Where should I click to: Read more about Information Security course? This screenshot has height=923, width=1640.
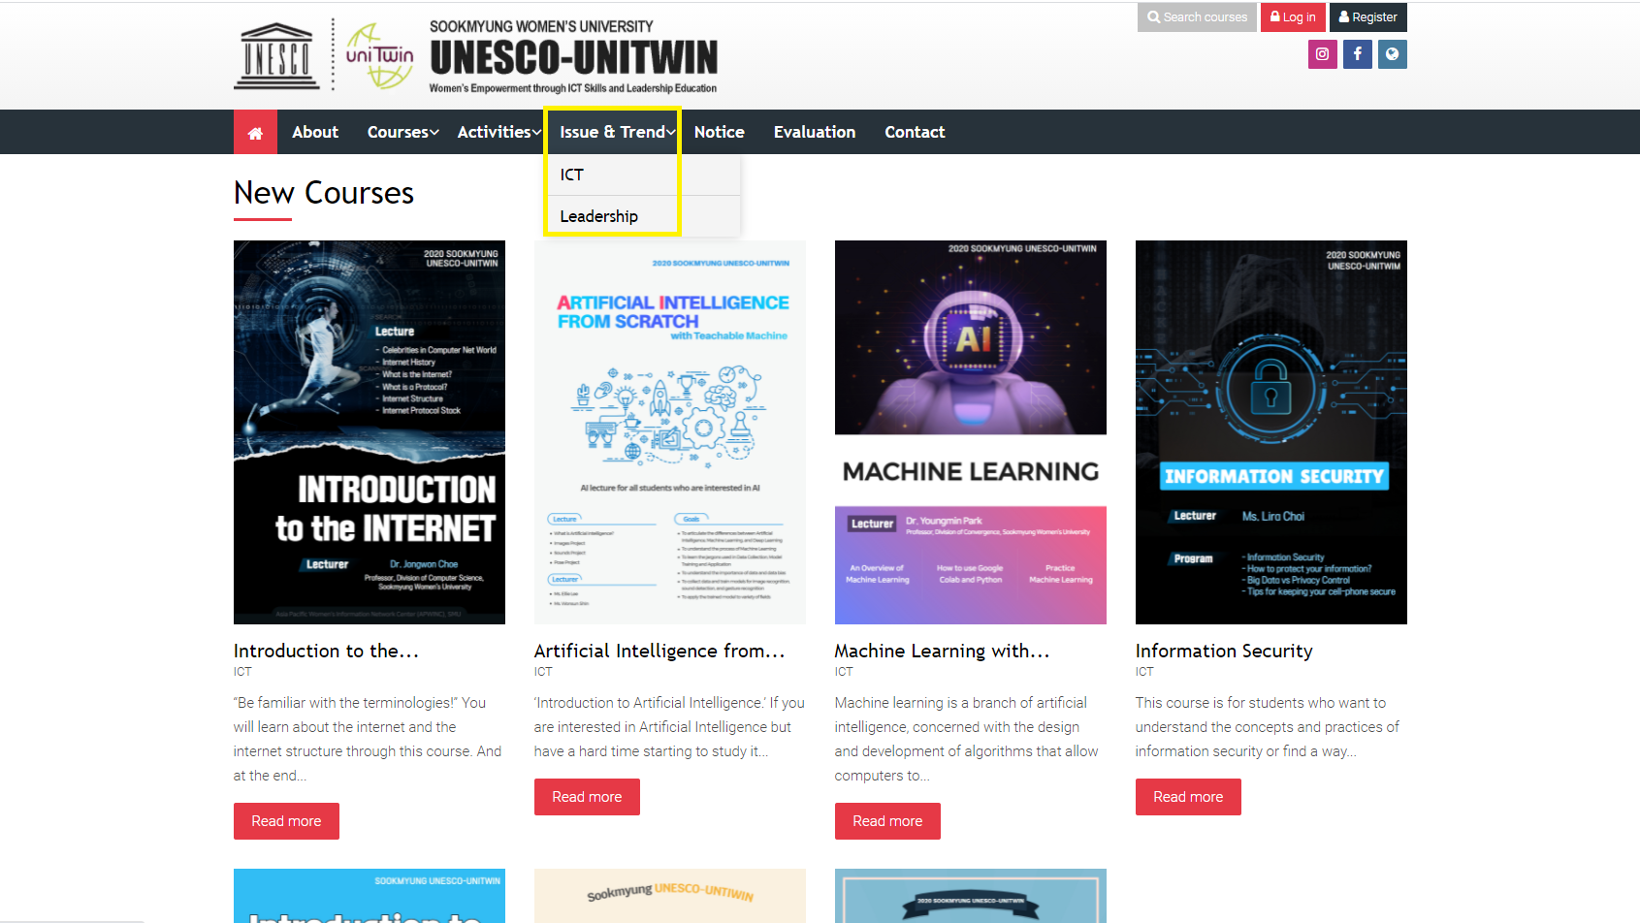[1188, 797]
